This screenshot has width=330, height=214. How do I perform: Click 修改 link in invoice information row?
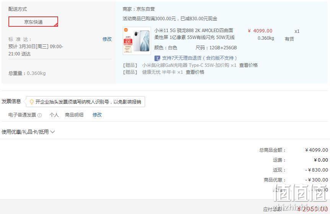[x=97, y=115]
